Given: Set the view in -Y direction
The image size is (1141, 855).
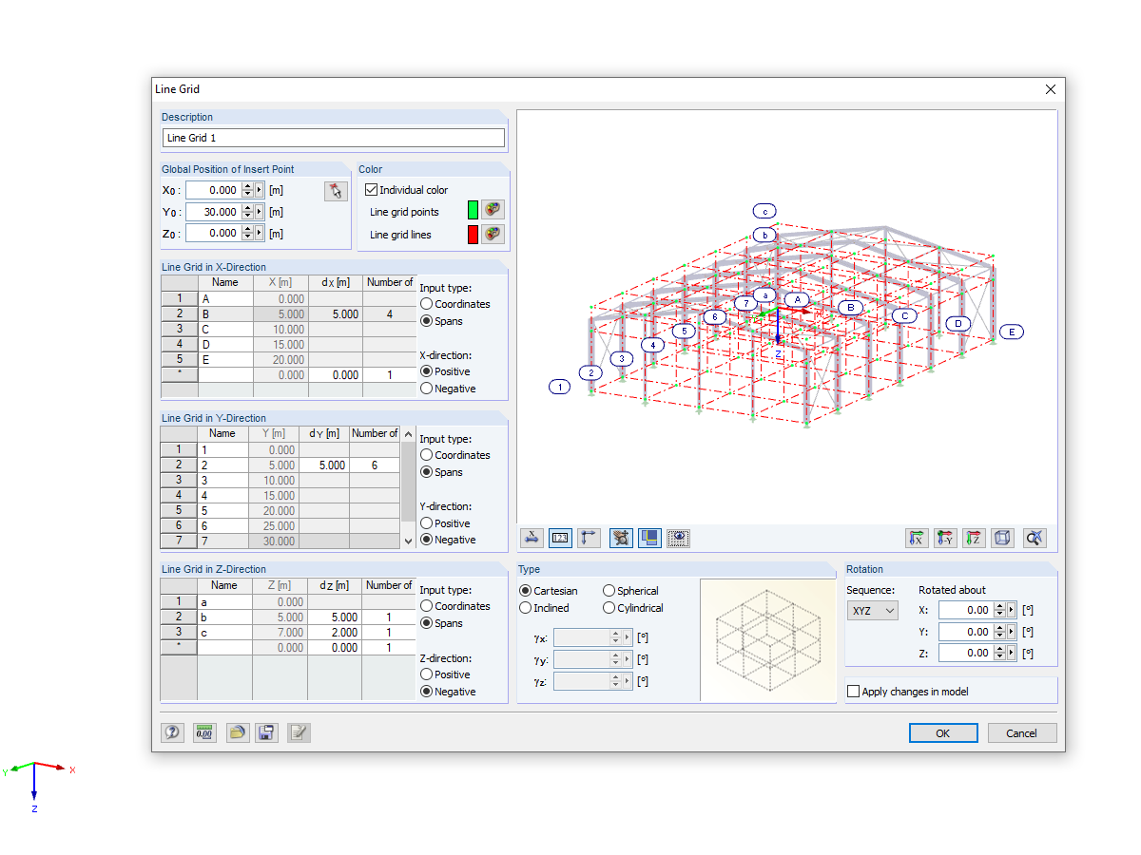Looking at the screenshot, I should [945, 538].
